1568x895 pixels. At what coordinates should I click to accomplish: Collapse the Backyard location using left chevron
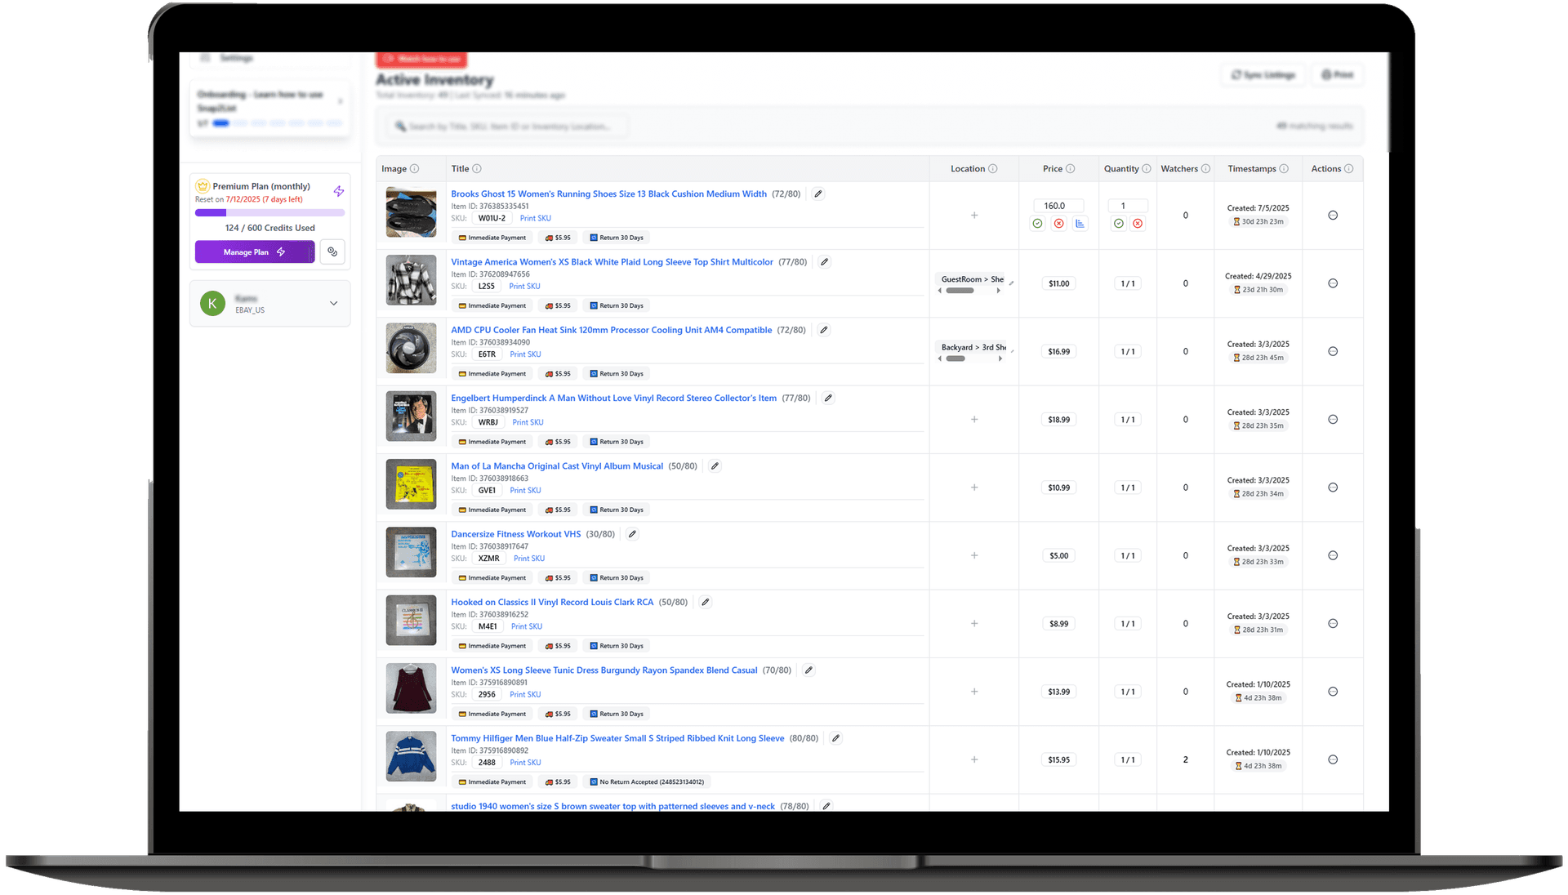(939, 358)
